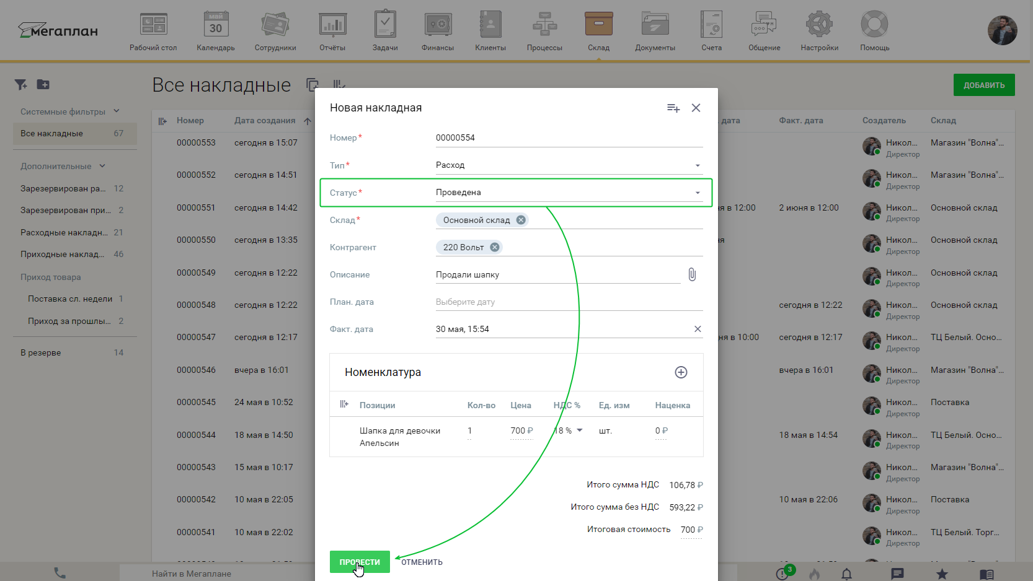Open the Финансы module

tap(438, 31)
